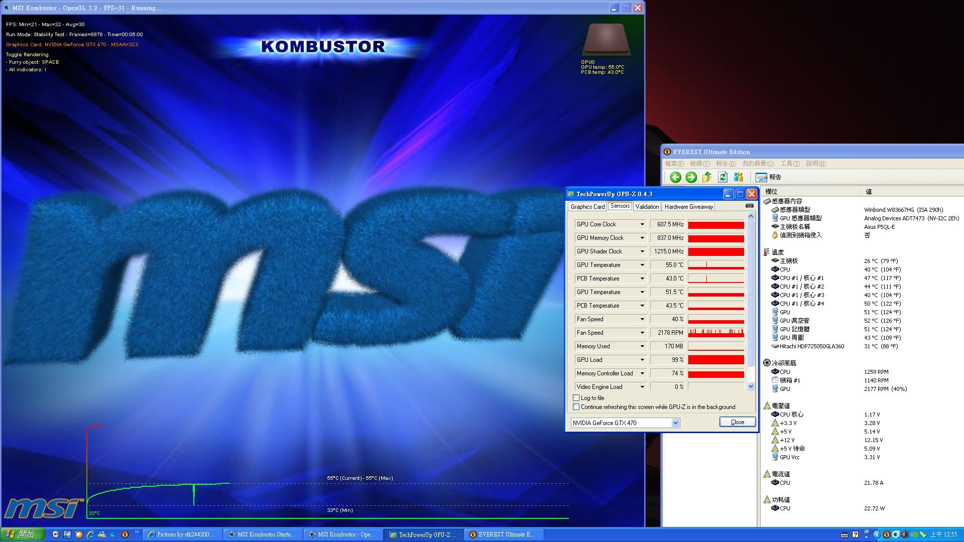Click the 值 column header in EVEREST

click(x=912, y=192)
